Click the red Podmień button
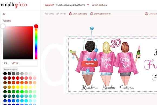The image size is (157, 105). [90, 64]
